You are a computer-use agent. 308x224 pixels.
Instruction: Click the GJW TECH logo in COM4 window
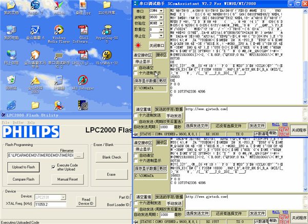(x=284, y=132)
